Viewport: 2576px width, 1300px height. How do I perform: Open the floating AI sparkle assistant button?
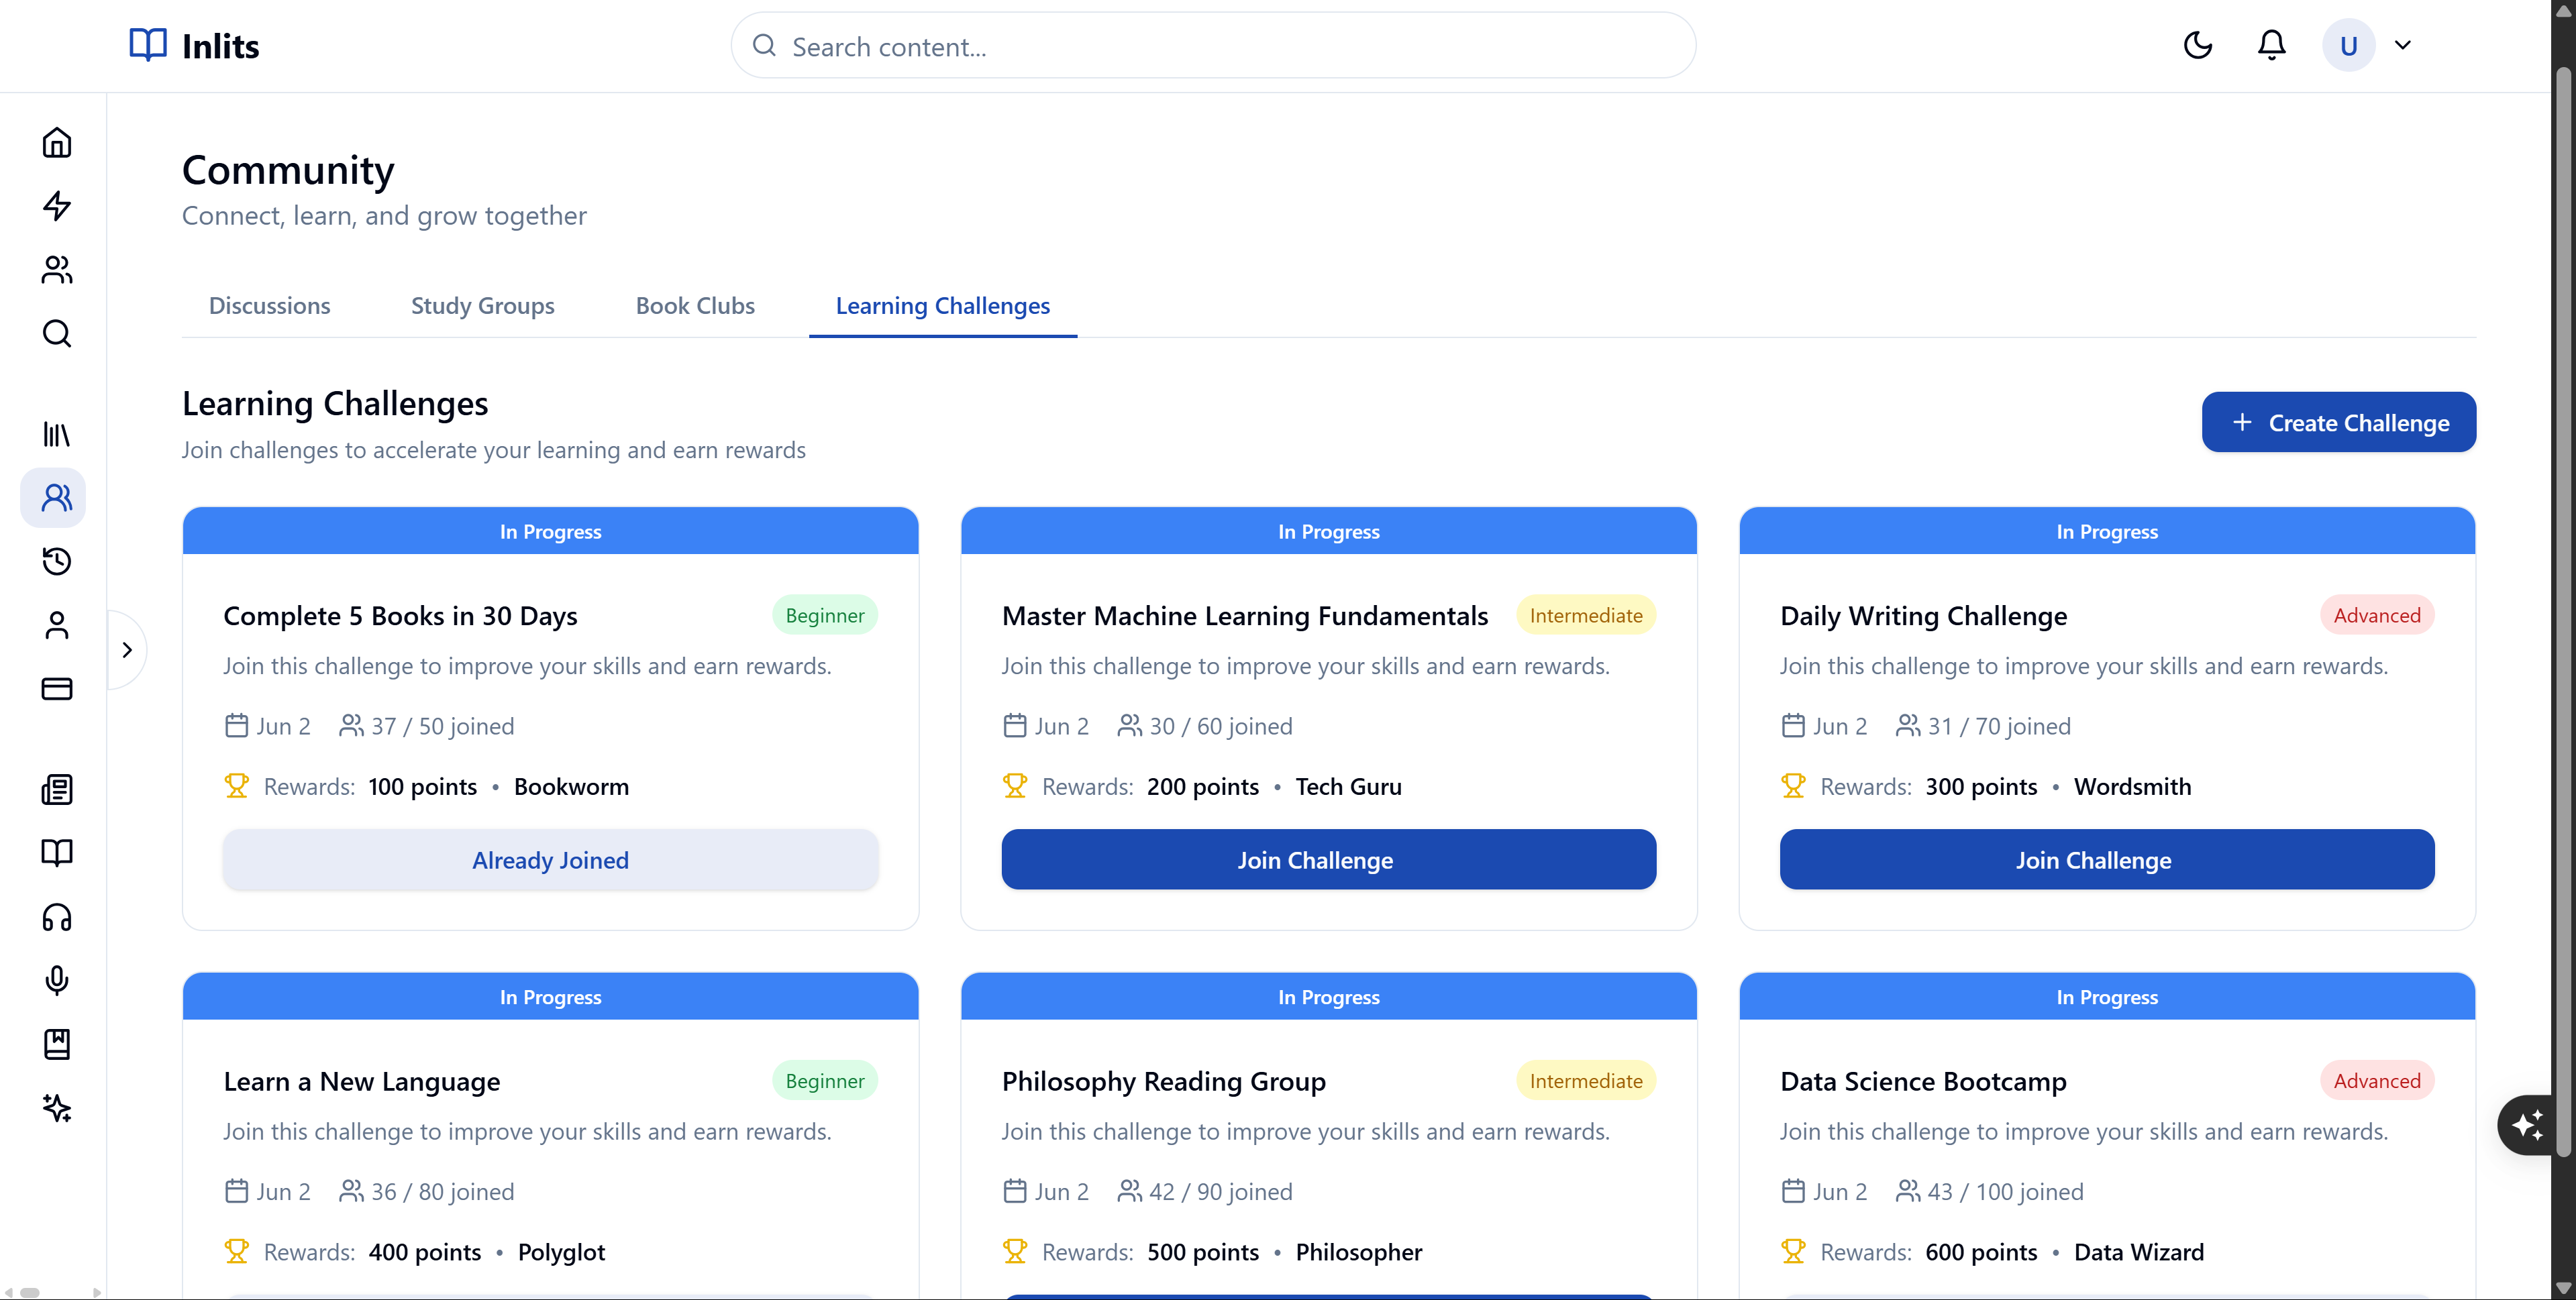point(2527,1125)
